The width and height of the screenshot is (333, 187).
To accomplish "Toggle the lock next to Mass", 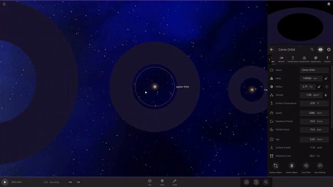I will point(326,78).
